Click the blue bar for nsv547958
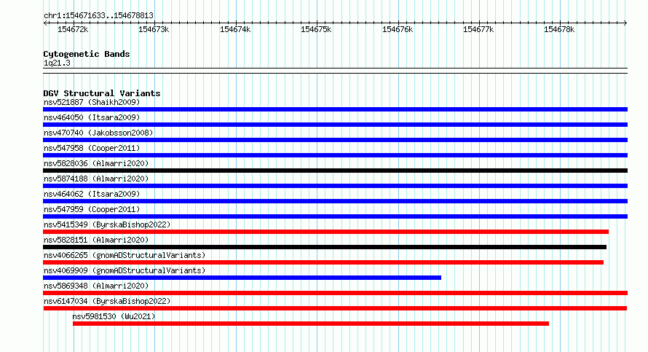This screenshot has width=648, height=352. click(335, 155)
